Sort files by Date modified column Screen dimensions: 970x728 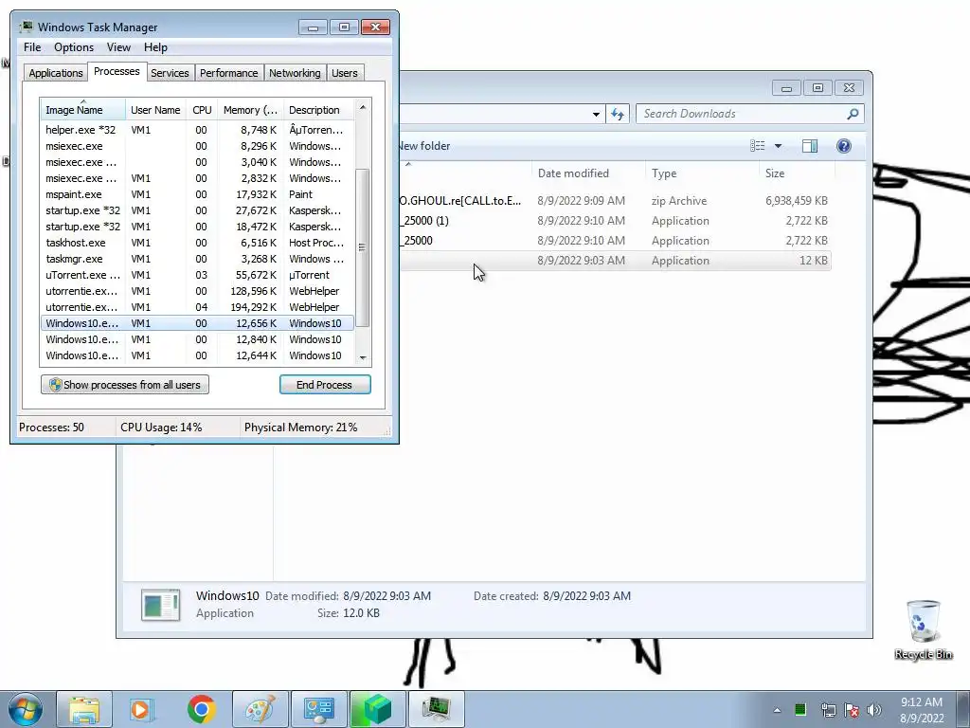click(588, 173)
